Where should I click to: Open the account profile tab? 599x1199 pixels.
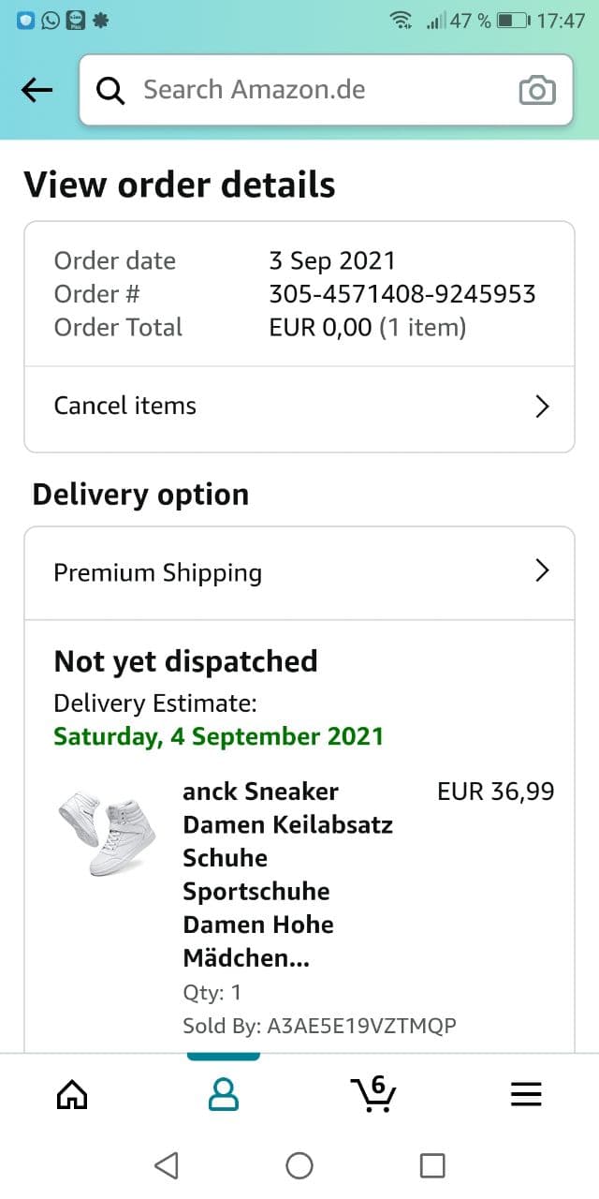pyautogui.click(x=223, y=1094)
